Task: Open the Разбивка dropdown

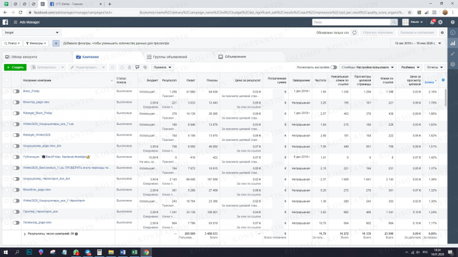Action: tap(410, 67)
